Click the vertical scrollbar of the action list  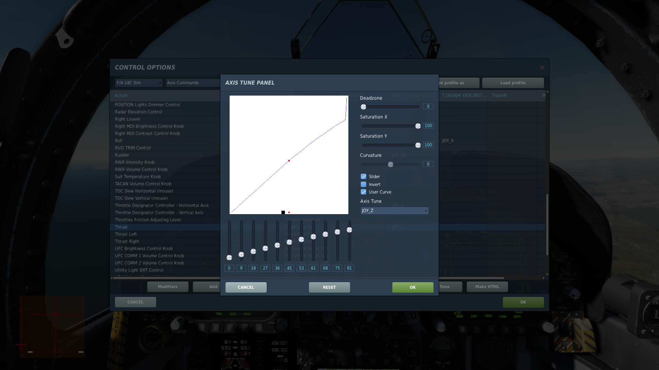547,225
